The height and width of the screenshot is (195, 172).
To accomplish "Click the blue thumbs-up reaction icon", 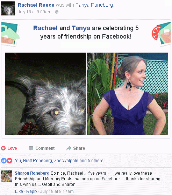I will (4, 161).
